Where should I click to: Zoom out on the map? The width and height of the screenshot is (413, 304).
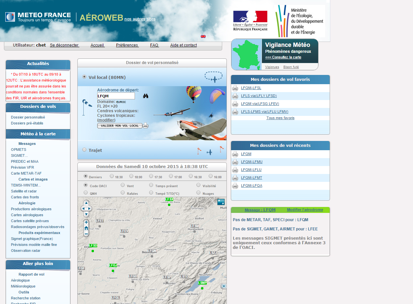(x=86, y=234)
